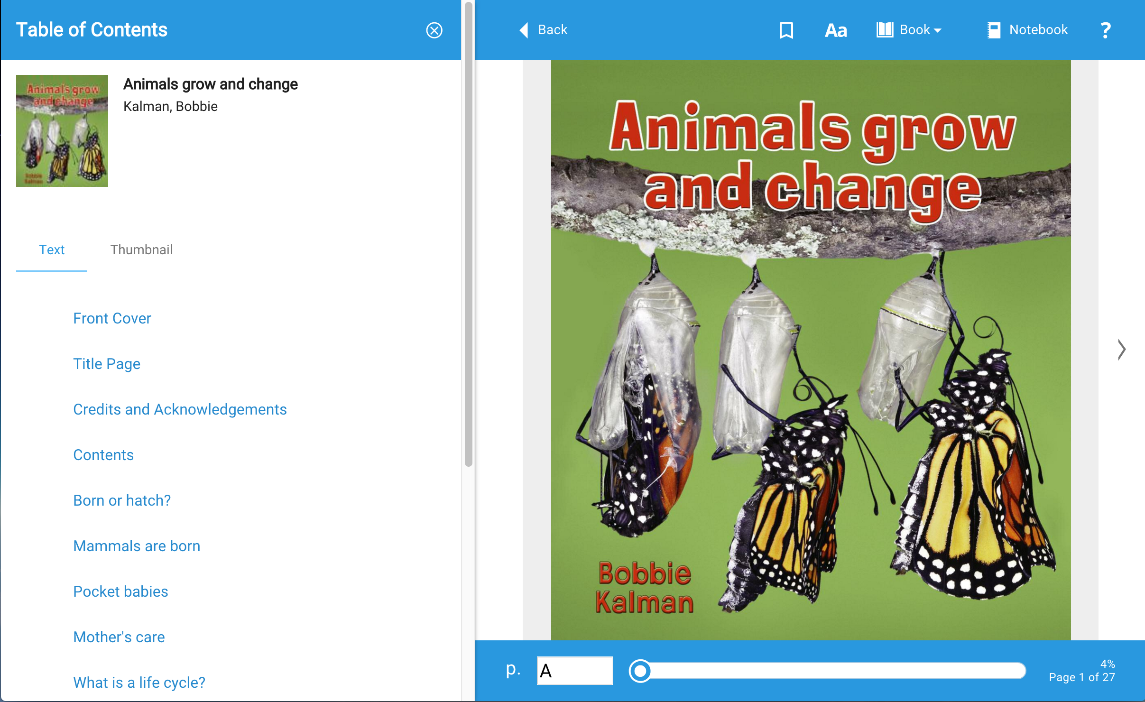Screen dimensions: 1145x702
Task: Click the bookmark icon in toolbar
Action: pos(786,30)
